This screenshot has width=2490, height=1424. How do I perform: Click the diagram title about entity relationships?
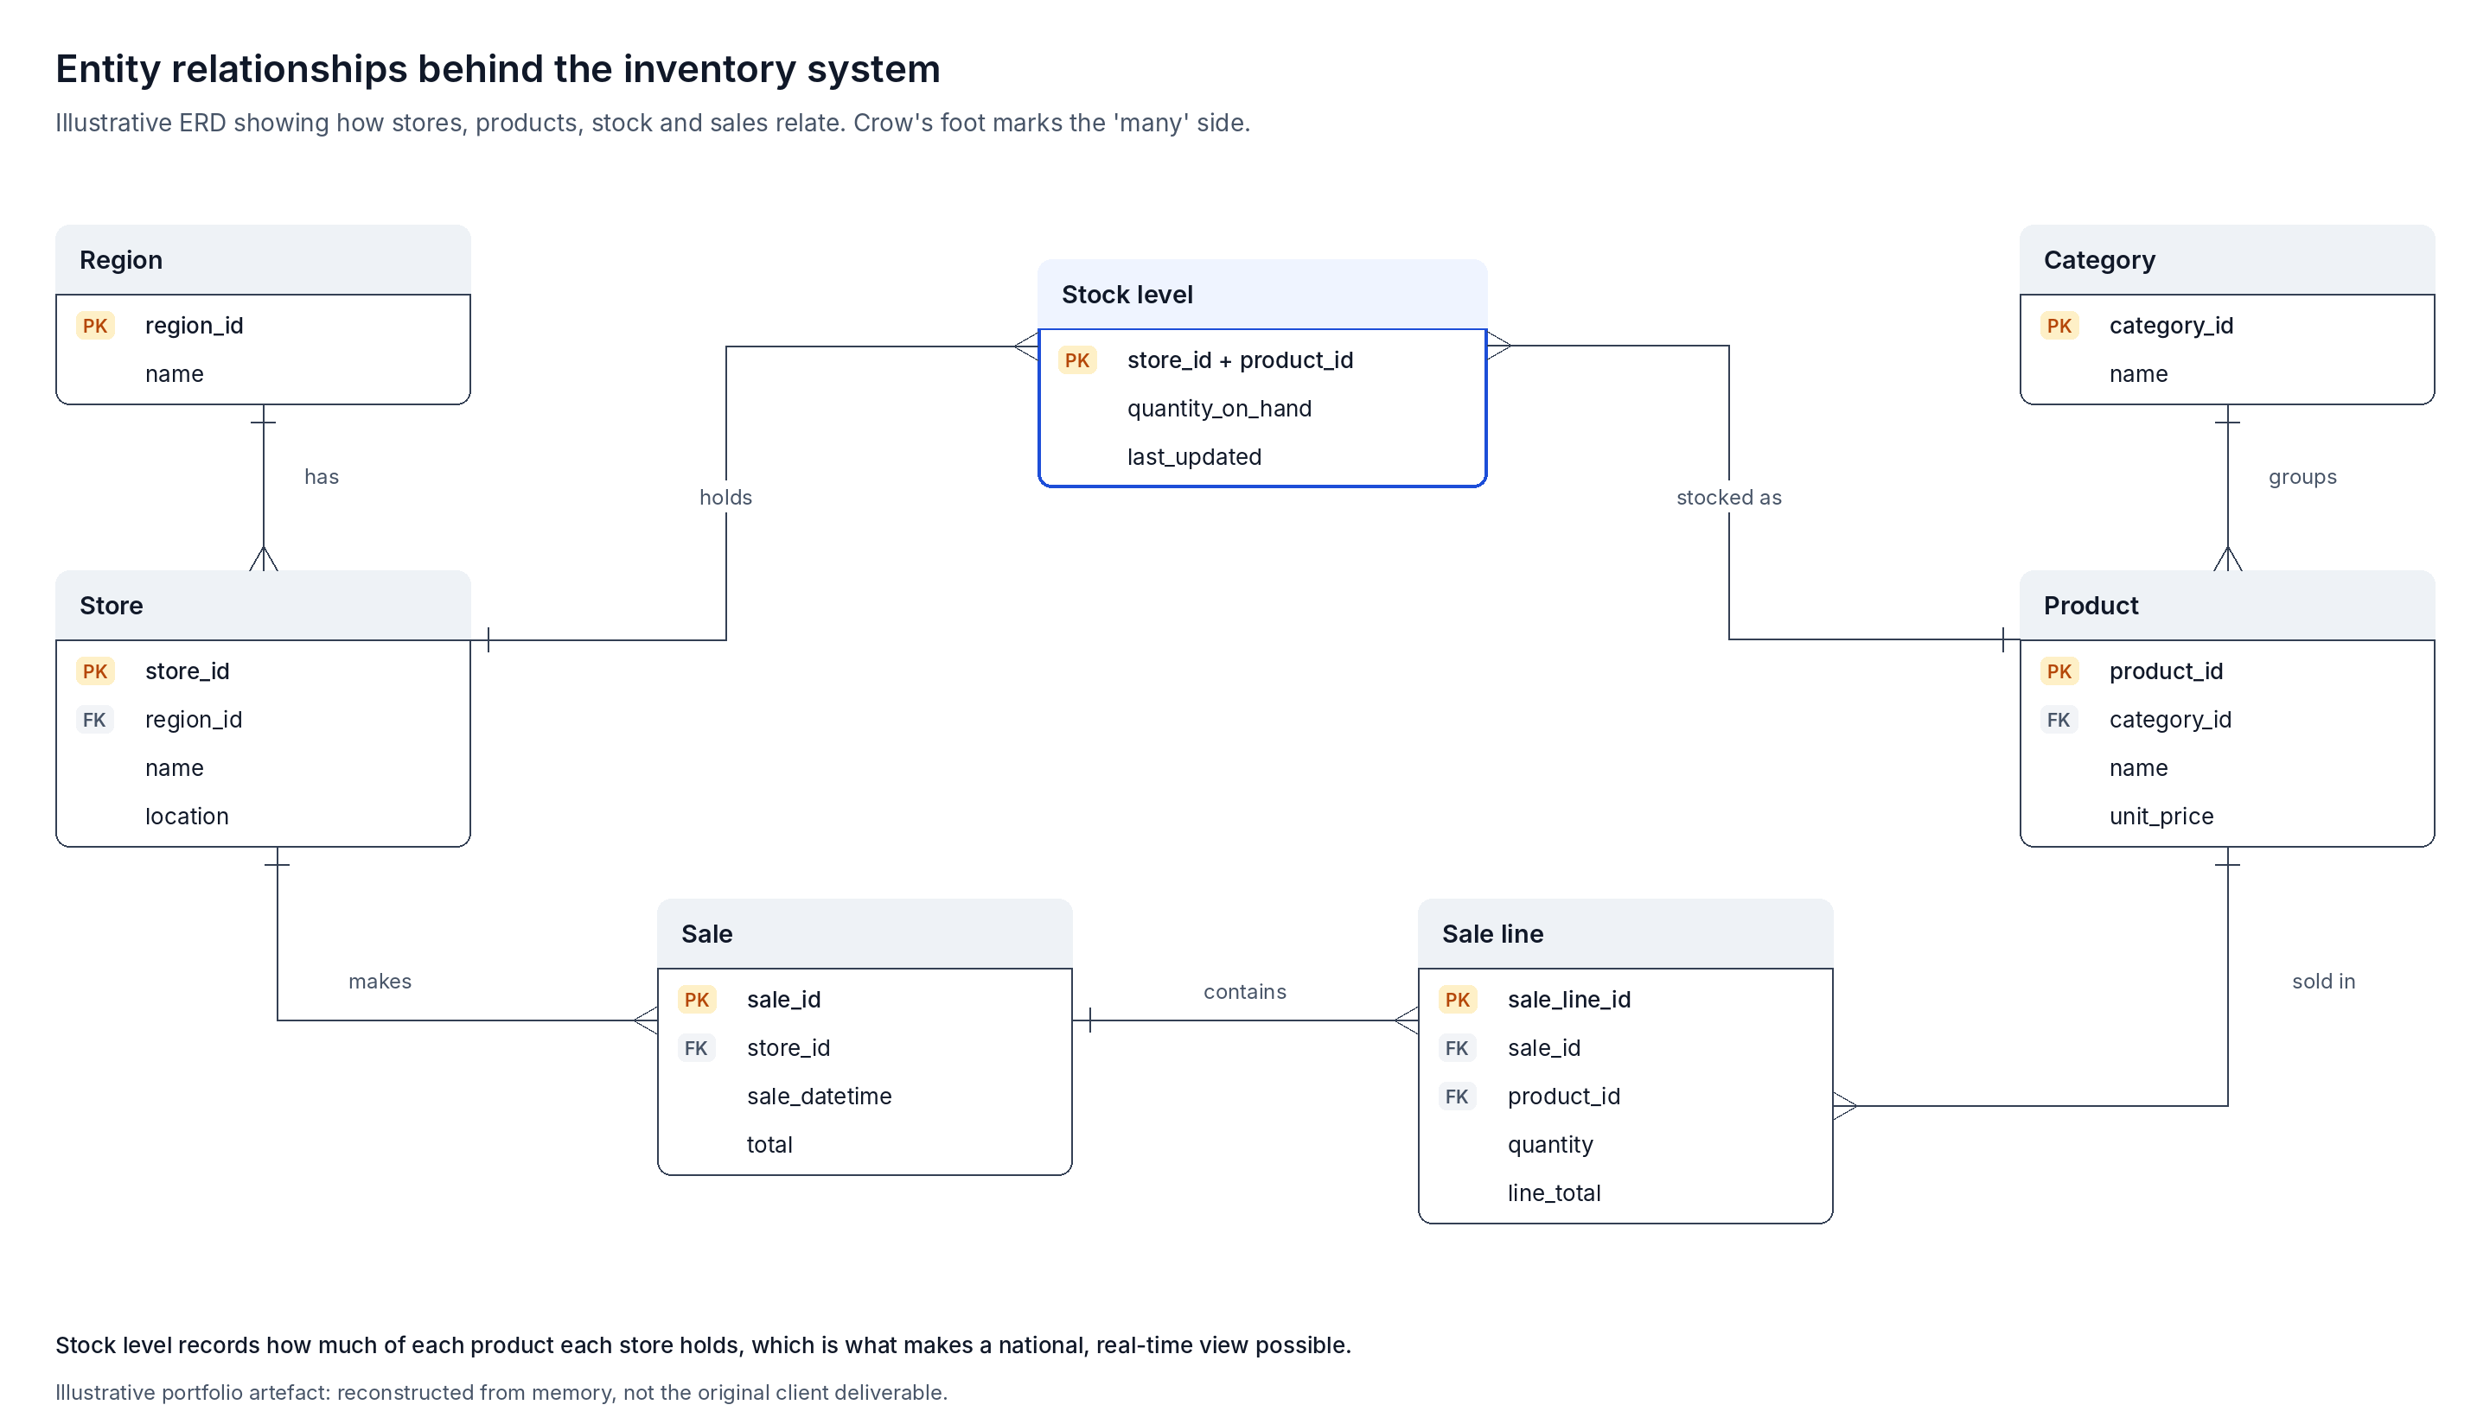tap(497, 68)
